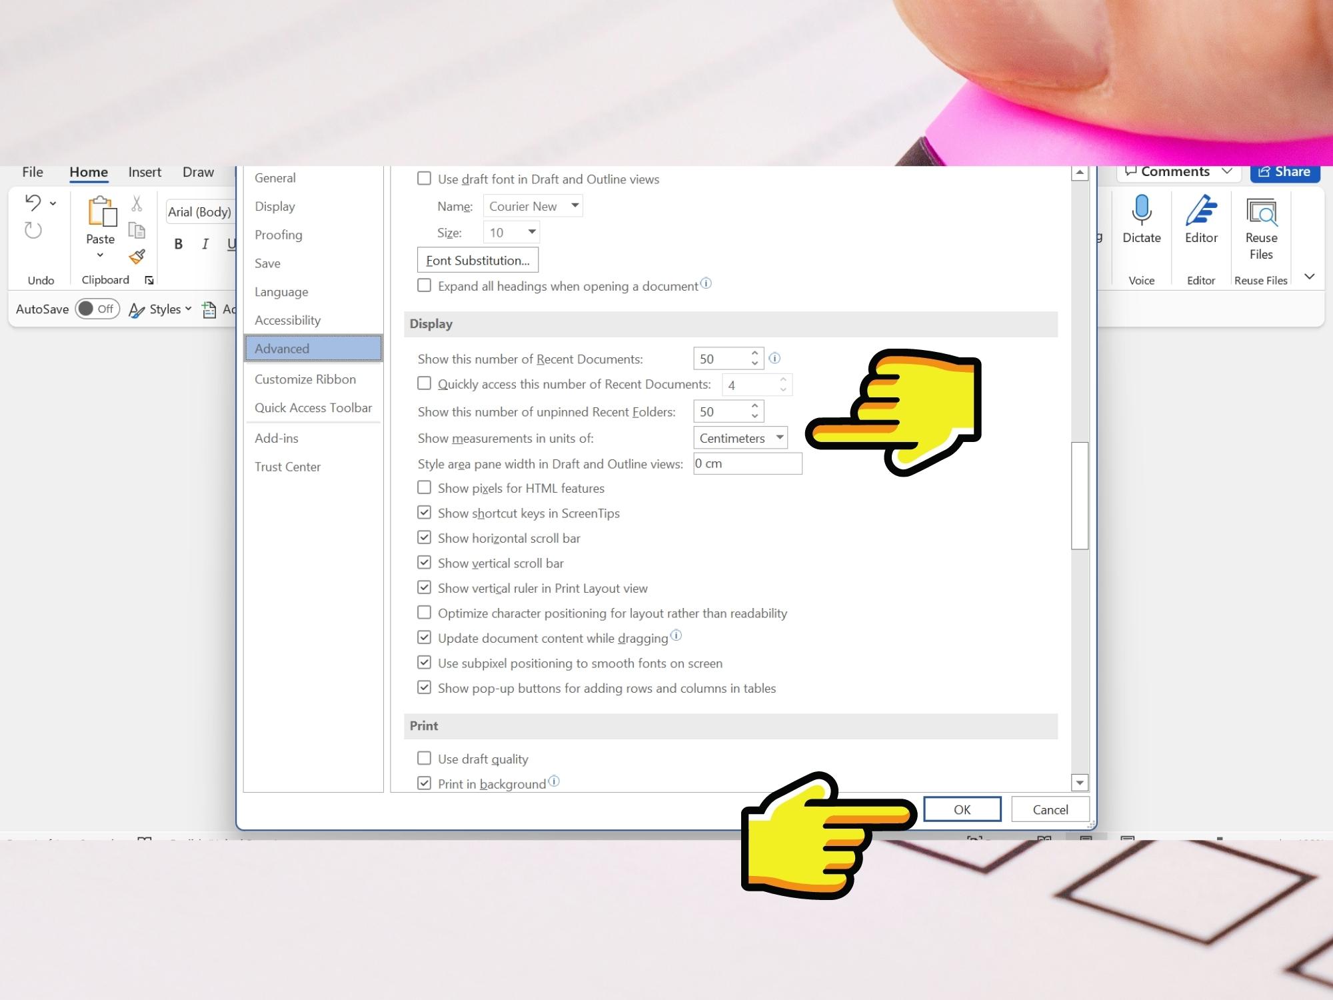This screenshot has width=1333, height=1000.
Task: Click the Undo arrow icon
Action: click(33, 202)
